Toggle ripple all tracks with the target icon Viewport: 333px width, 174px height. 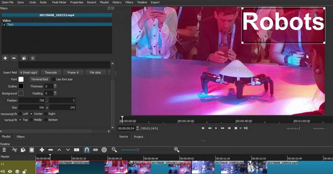[x=104, y=150]
